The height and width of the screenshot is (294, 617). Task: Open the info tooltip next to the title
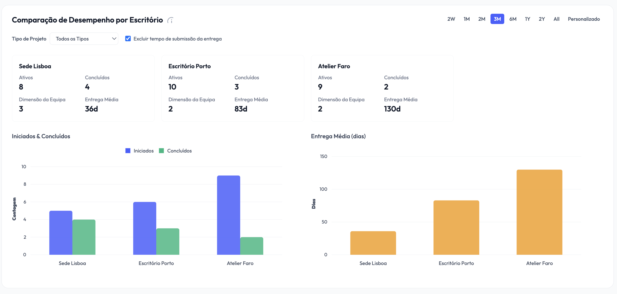171,20
